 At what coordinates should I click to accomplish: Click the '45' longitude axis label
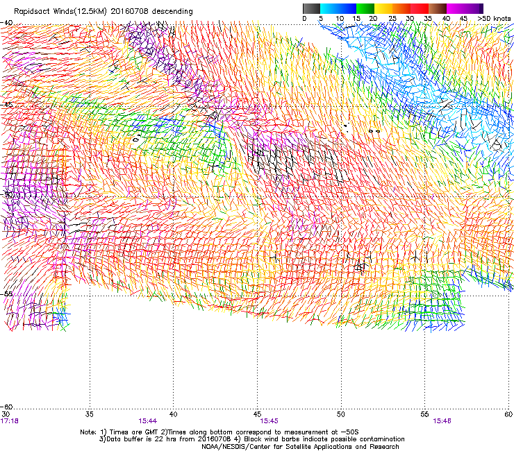click(257, 414)
